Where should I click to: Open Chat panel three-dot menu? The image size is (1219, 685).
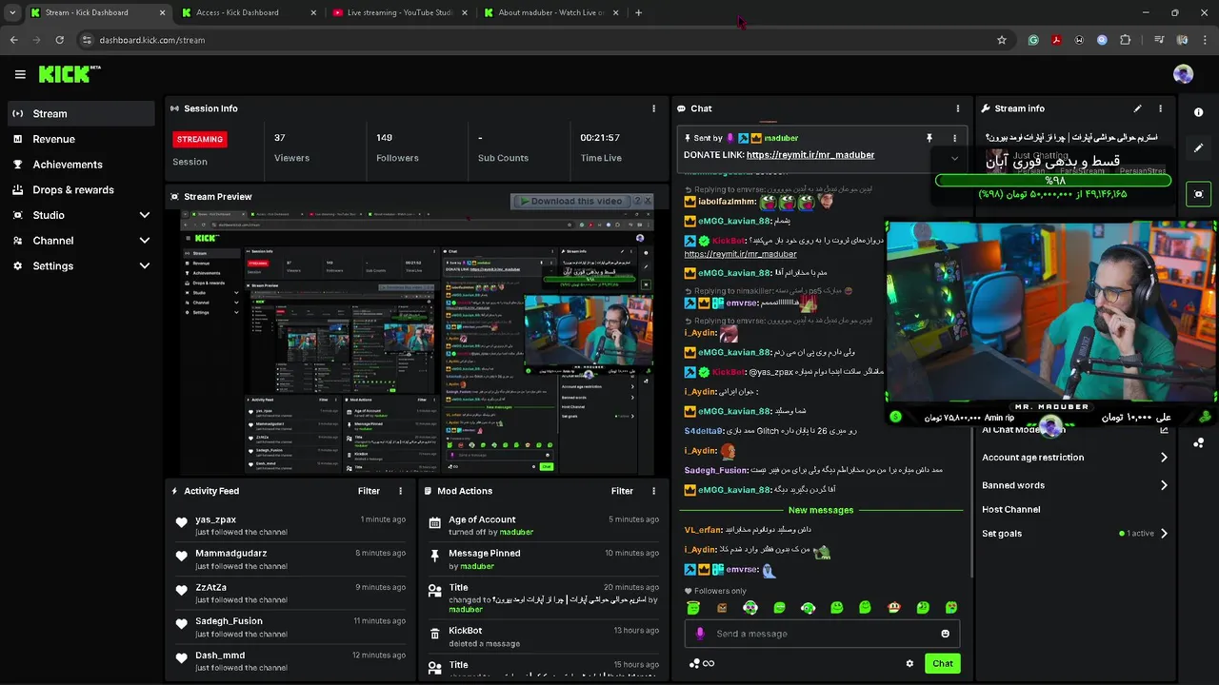point(958,108)
